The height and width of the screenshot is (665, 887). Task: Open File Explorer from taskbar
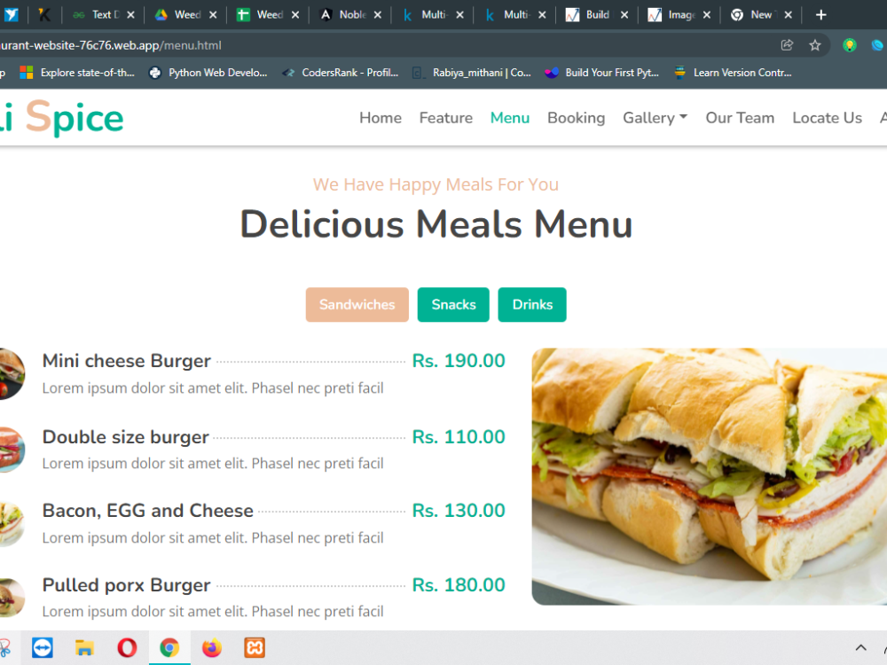(x=84, y=647)
